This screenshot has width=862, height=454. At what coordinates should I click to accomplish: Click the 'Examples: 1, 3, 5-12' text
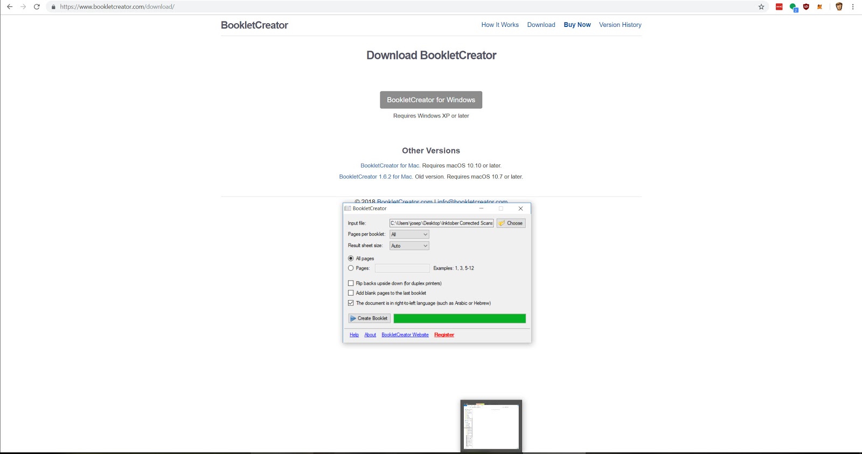point(454,268)
